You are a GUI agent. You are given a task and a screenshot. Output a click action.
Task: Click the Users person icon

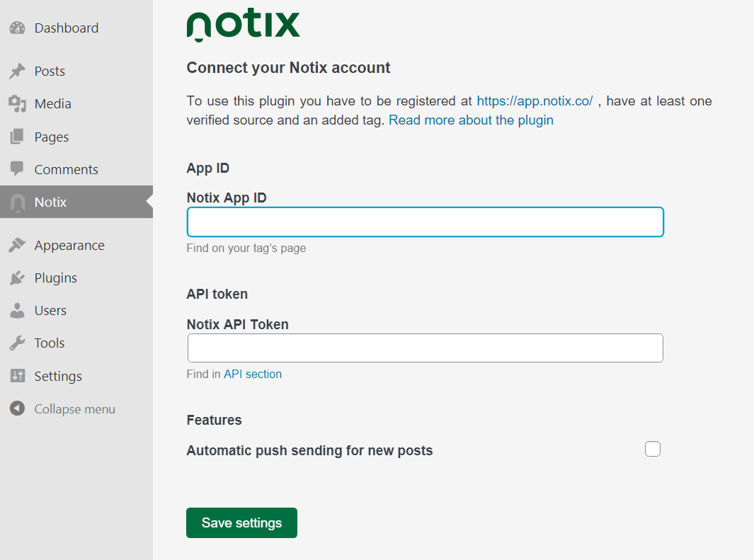(x=17, y=311)
